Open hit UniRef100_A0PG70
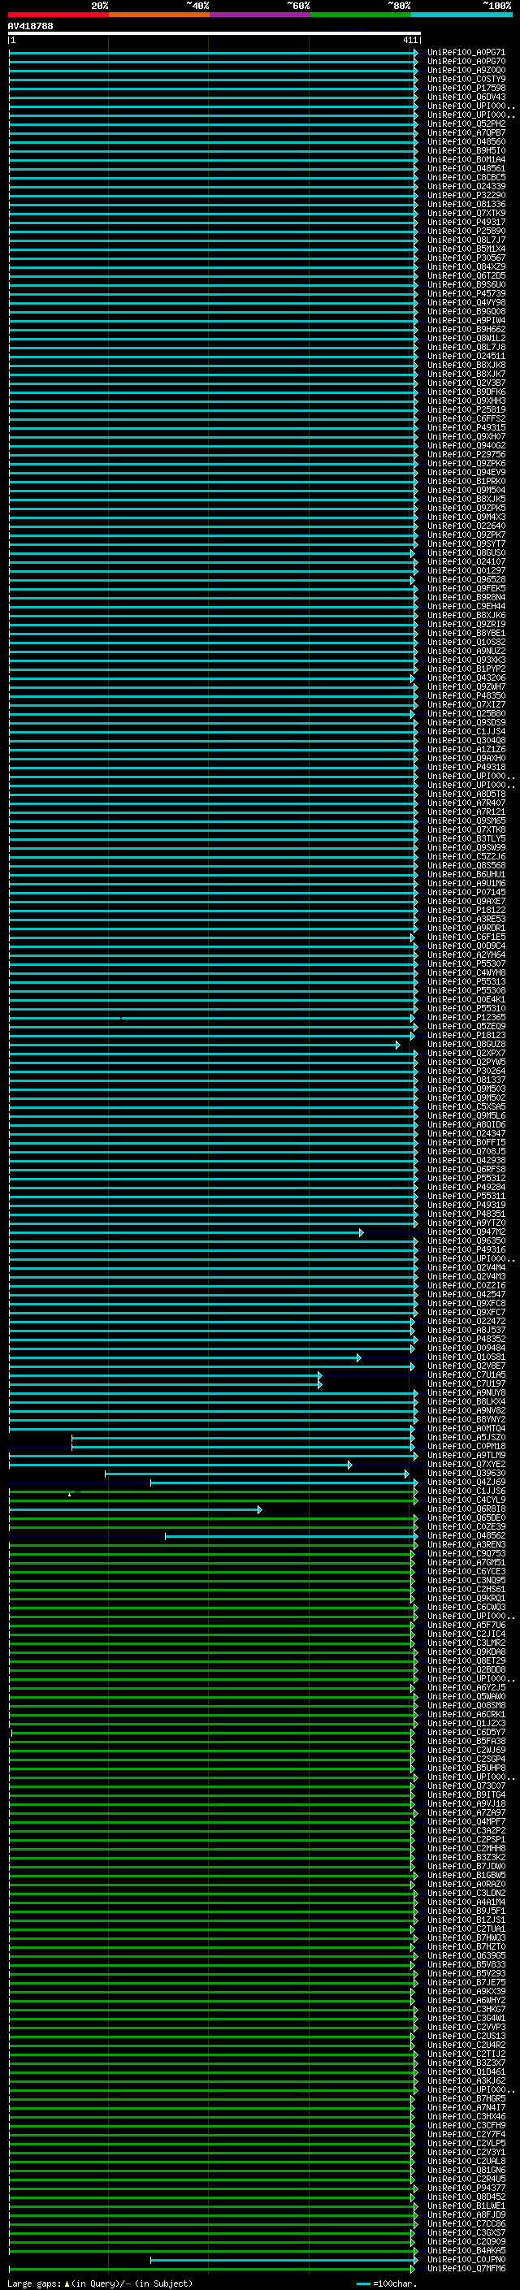Image resolution: width=520 pixels, height=2290 pixels. coord(466,62)
